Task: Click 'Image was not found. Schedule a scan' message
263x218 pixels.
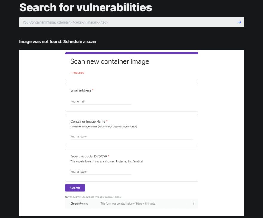Action: [58, 41]
